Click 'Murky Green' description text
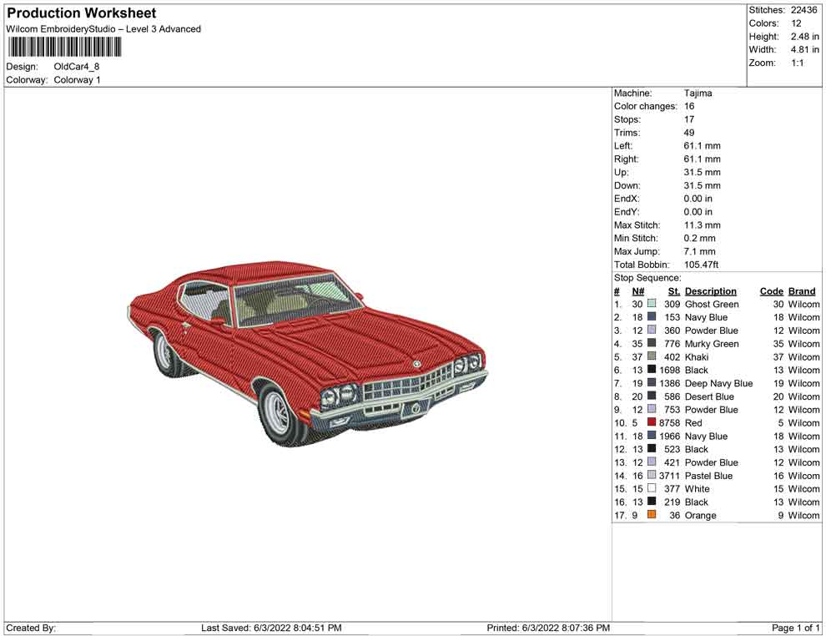The width and height of the screenshot is (826, 636). click(712, 343)
